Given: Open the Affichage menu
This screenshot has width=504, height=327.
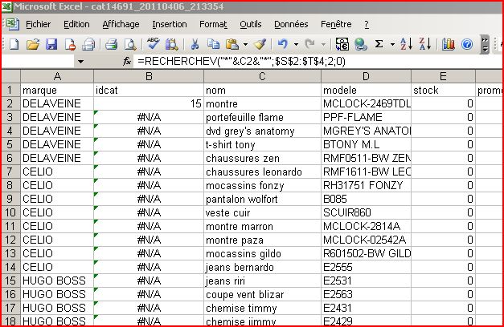Looking at the screenshot, I should tap(121, 24).
